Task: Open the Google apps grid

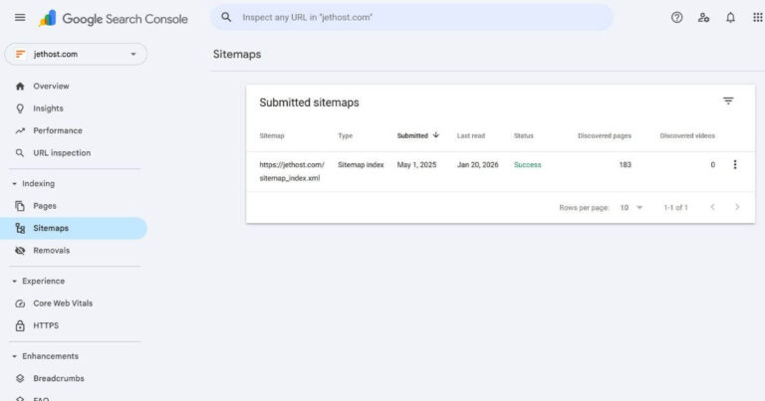Action: [x=757, y=18]
